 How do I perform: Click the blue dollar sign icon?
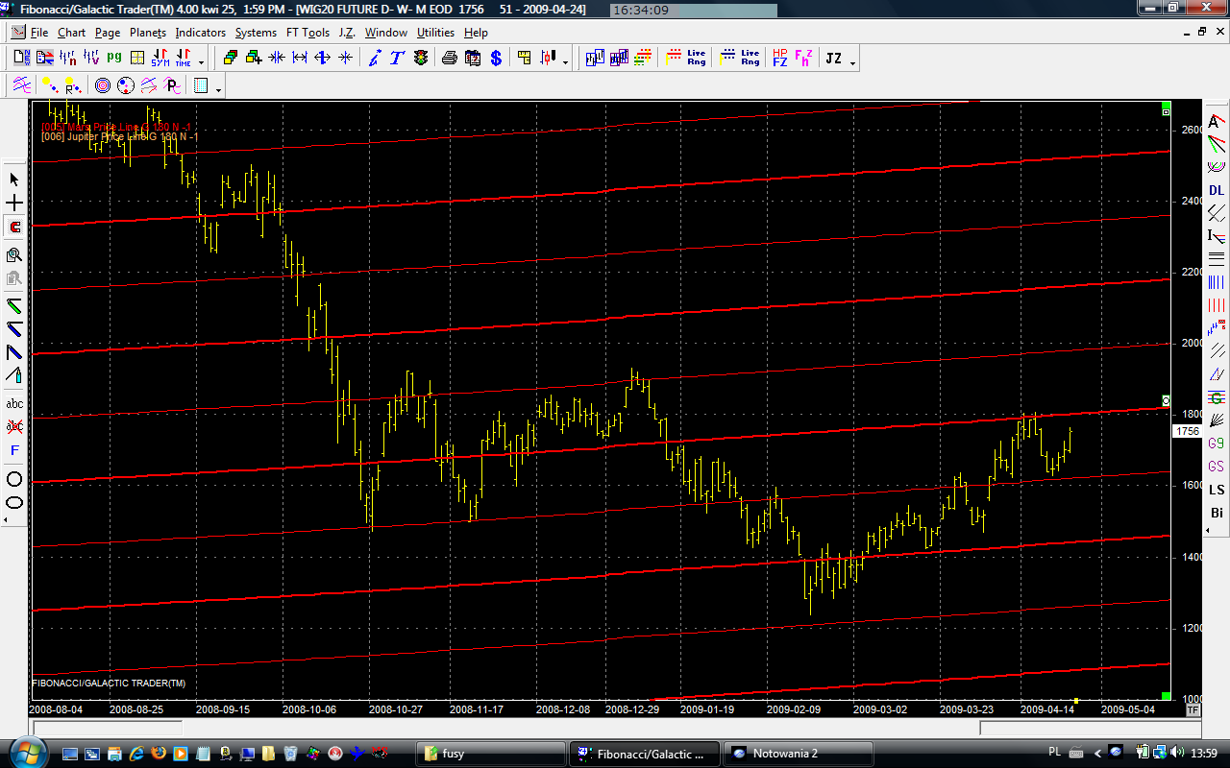pyautogui.click(x=496, y=59)
